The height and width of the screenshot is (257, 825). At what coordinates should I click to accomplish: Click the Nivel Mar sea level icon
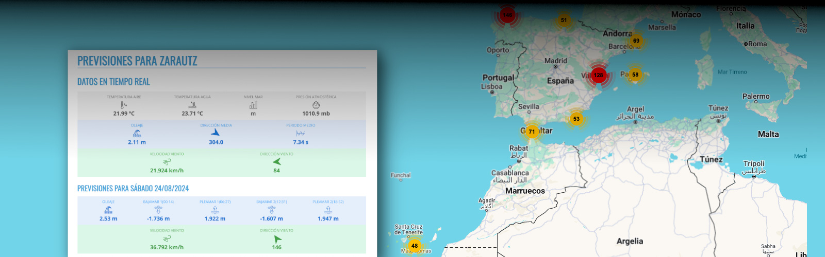coord(253,105)
